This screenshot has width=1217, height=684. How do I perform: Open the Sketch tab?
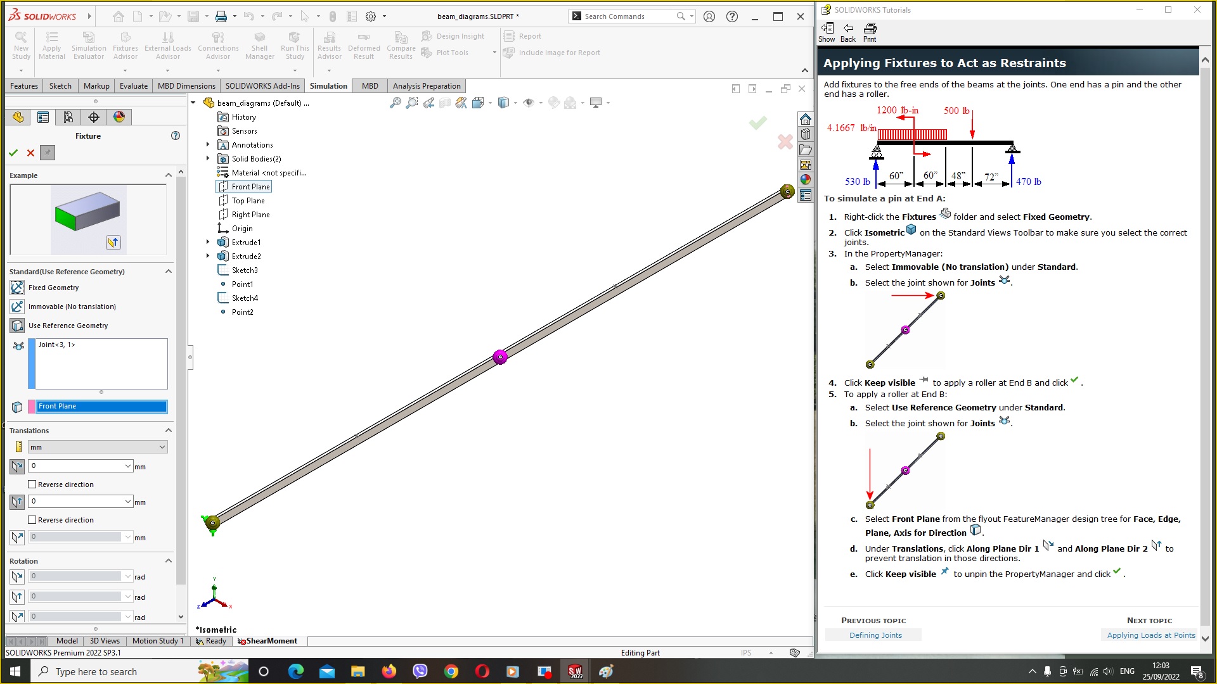point(60,86)
